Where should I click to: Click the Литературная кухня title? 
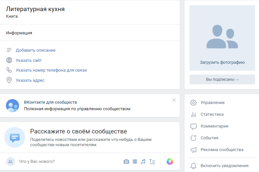pos(35,9)
